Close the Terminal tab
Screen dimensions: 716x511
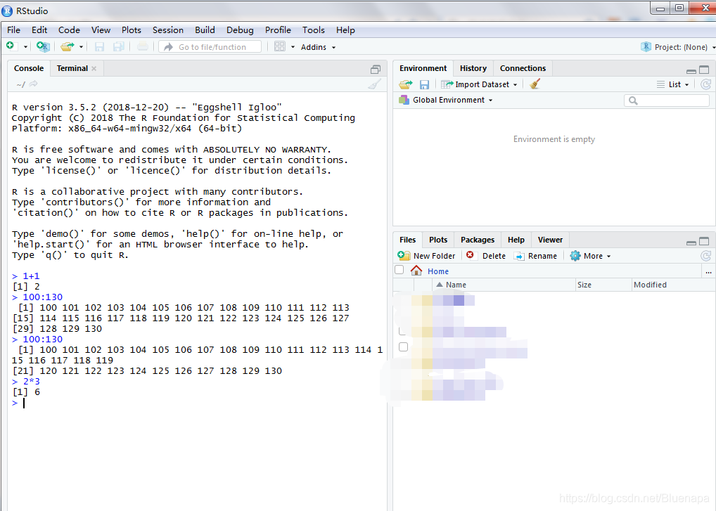point(94,68)
